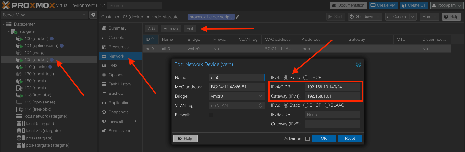
Task: Click the IPv4/CIDR address field
Action: point(332,87)
